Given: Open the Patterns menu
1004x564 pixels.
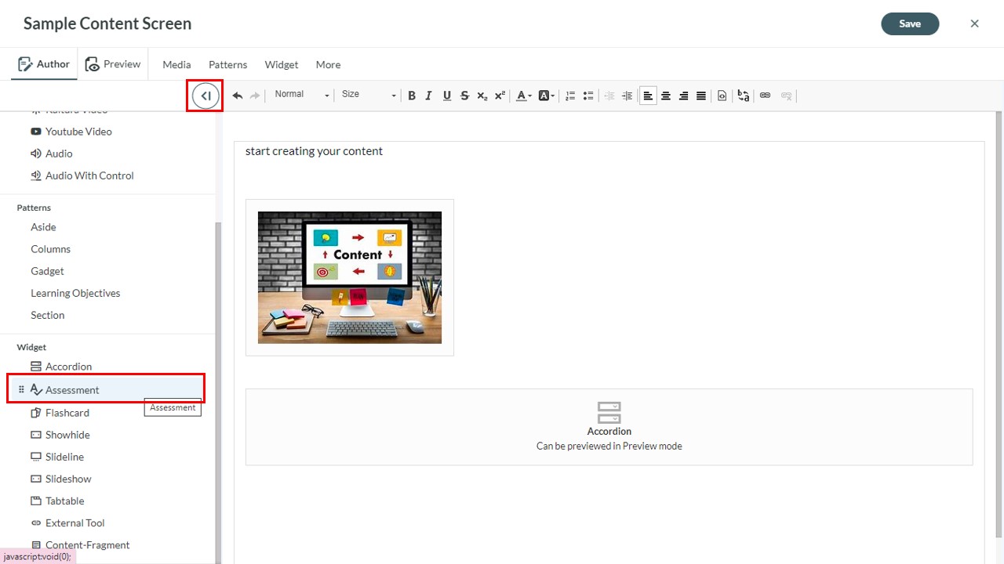Looking at the screenshot, I should click(227, 65).
